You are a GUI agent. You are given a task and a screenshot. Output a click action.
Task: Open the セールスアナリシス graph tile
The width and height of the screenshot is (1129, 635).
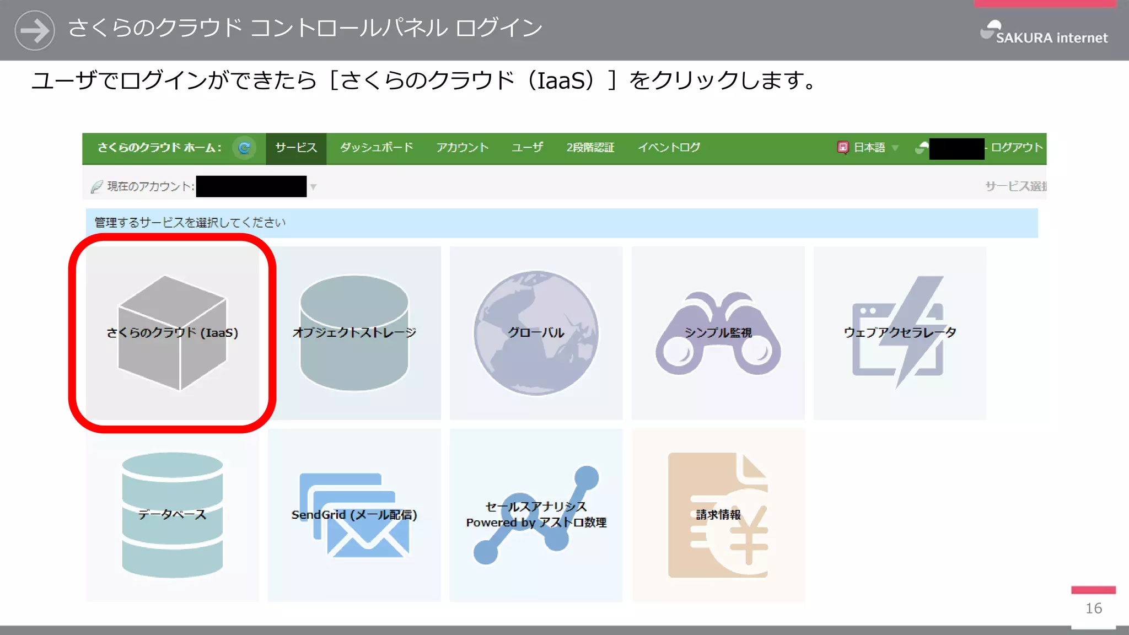(x=536, y=515)
